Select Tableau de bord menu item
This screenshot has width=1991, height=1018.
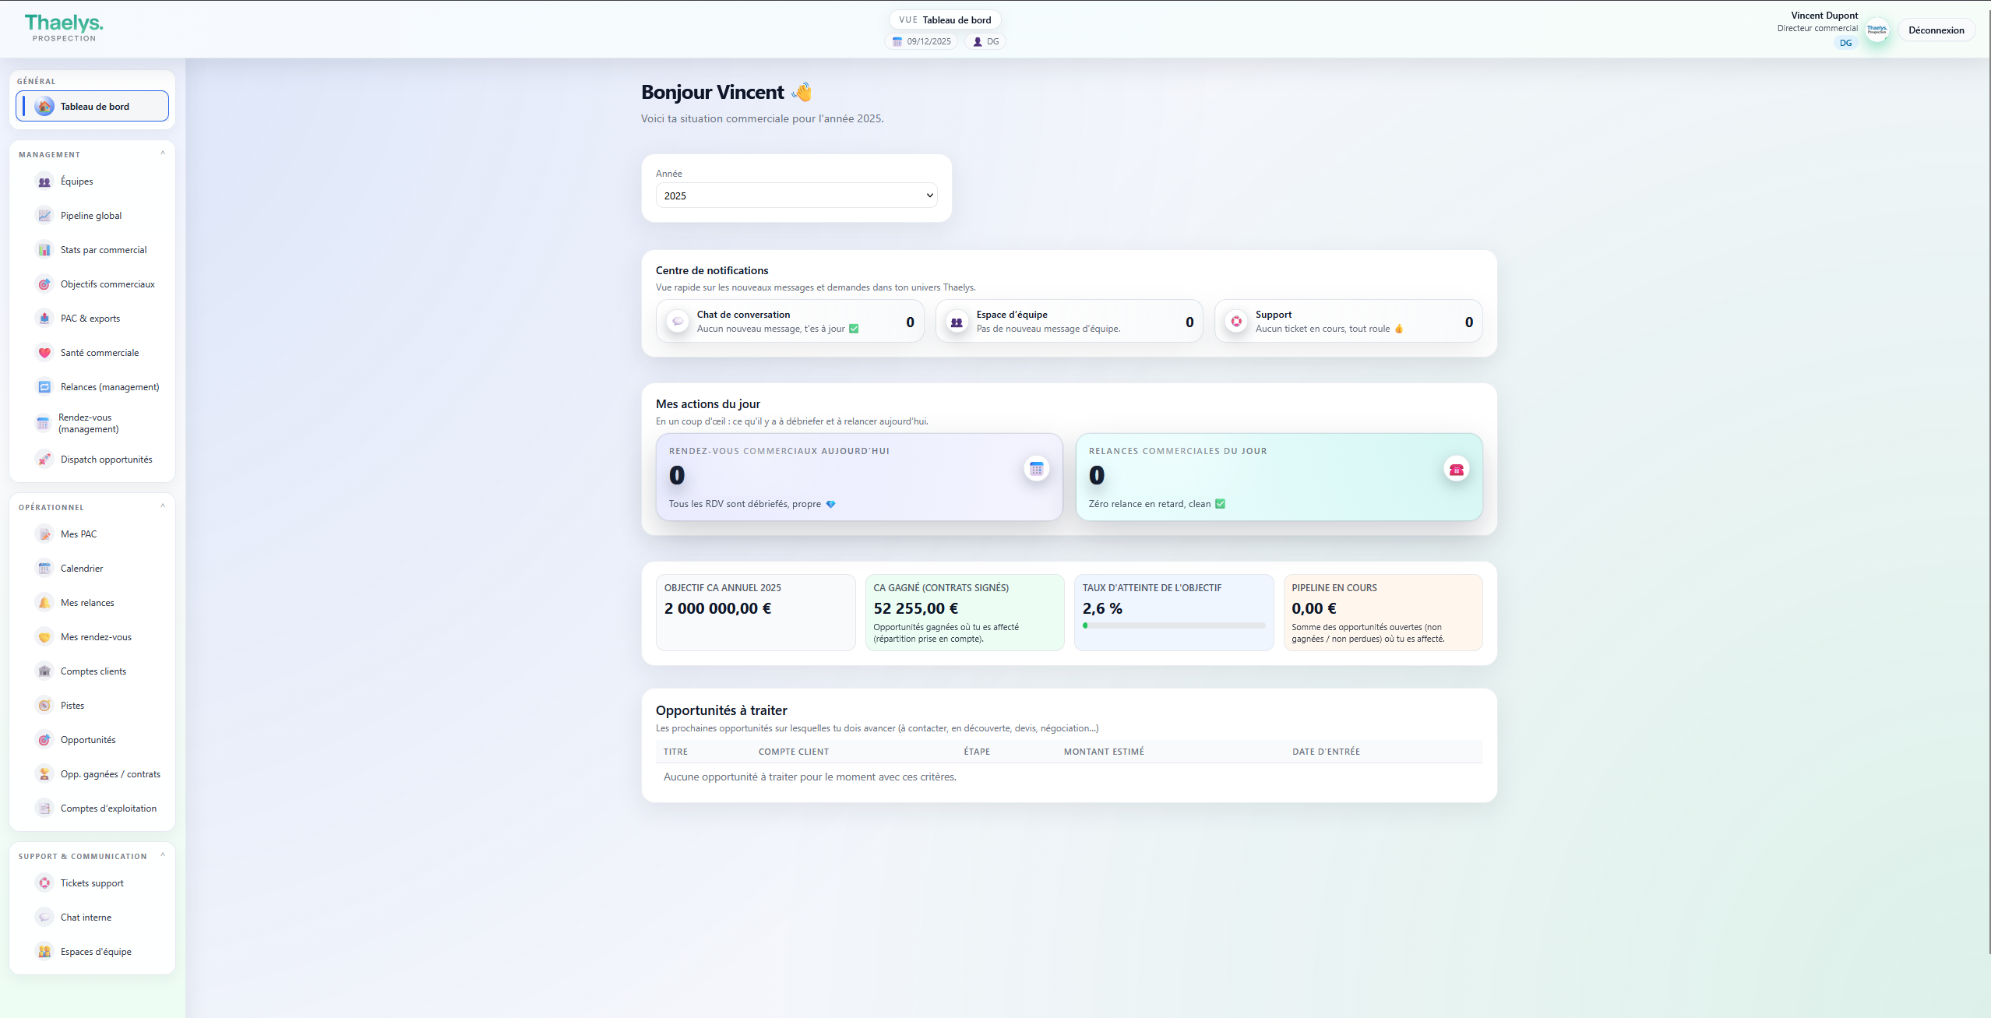[x=93, y=107]
